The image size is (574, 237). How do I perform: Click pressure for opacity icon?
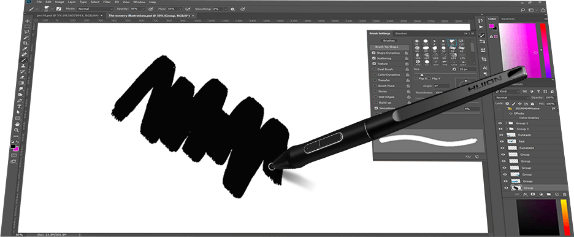150,9
